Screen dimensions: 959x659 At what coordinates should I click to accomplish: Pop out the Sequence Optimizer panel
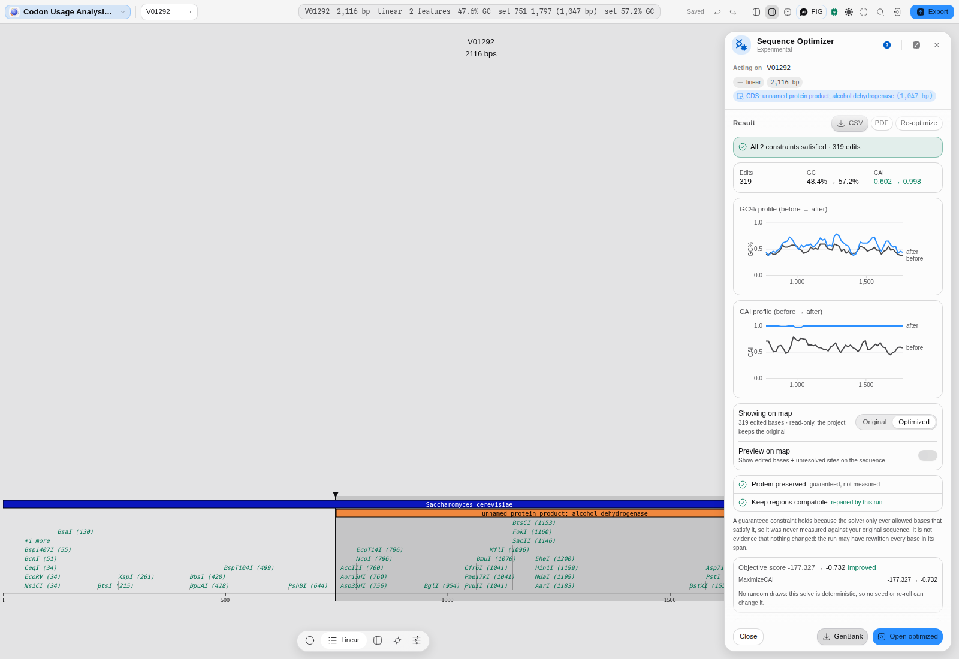(916, 45)
